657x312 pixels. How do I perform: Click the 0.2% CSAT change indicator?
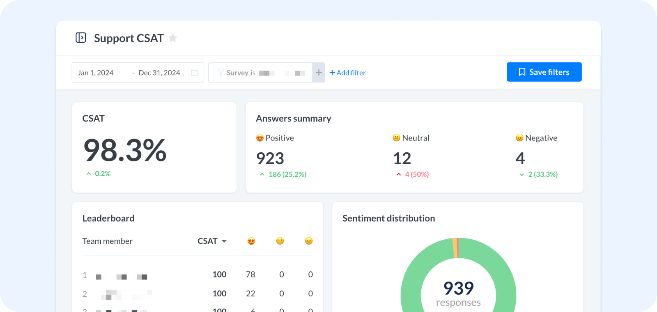pos(99,174)
